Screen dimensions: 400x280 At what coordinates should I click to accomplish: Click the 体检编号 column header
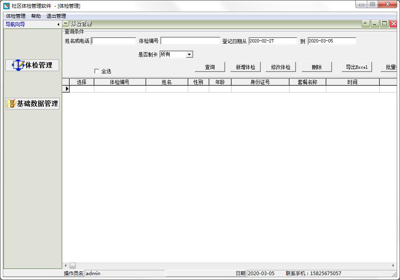[x=120, y=82]
